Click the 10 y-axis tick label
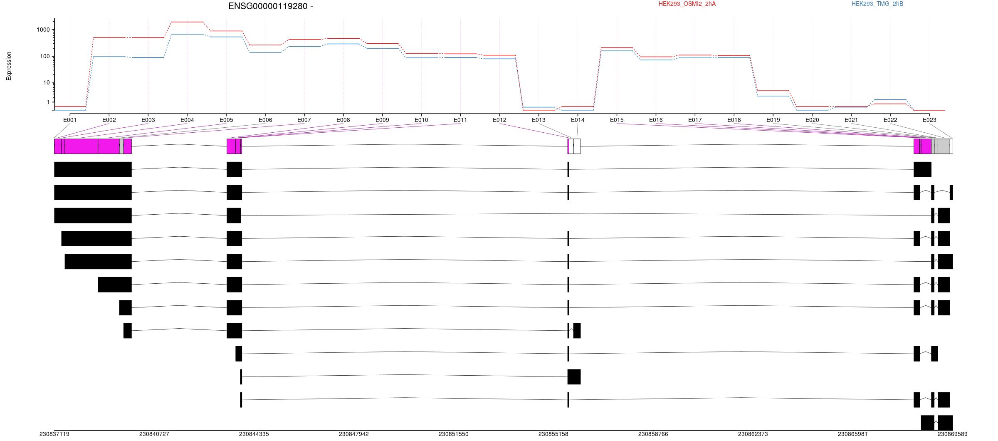The image size is (998, 441). point(47,82)
